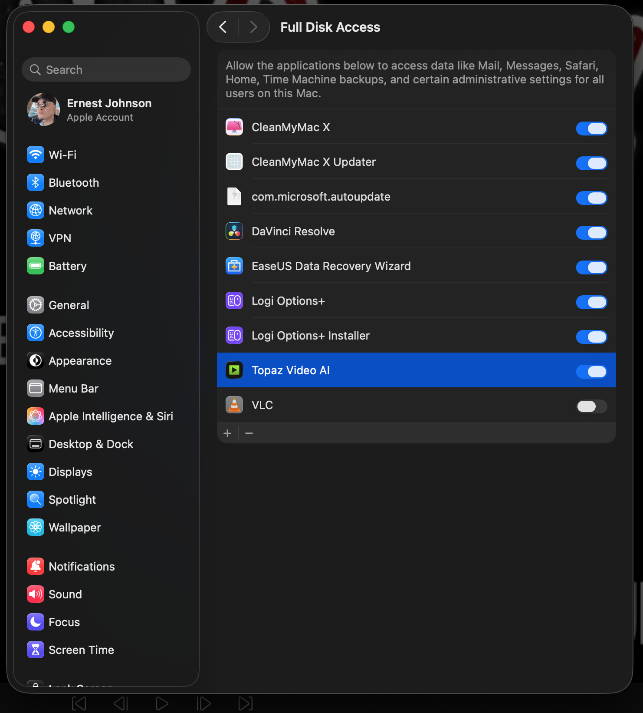Select Notifications in the sidebar
Image resolution: width=643 pixels, height=713 pixels.
coord(82,567)
